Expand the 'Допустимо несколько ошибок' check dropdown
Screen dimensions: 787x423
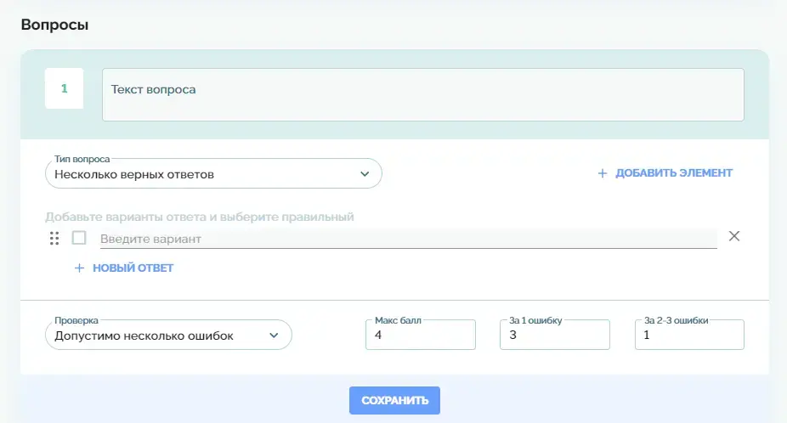tap(167, 336)
